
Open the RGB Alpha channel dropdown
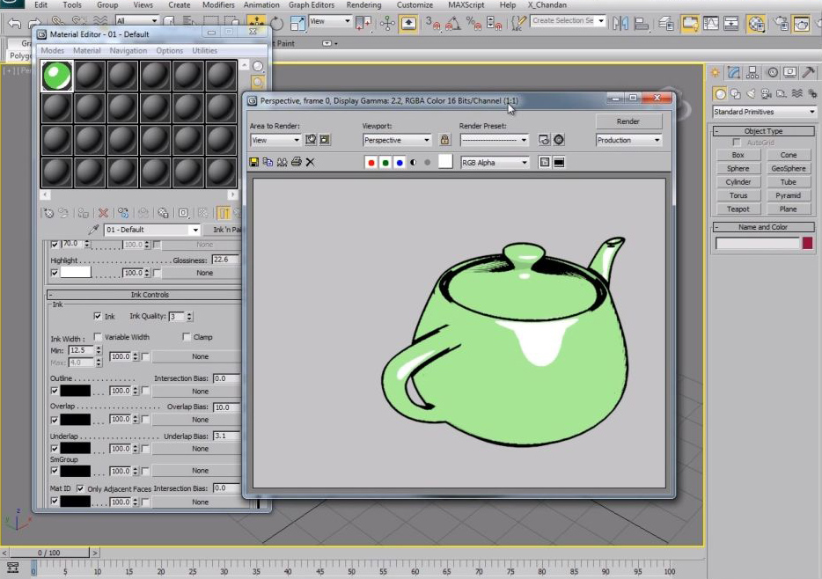point(497,162)
